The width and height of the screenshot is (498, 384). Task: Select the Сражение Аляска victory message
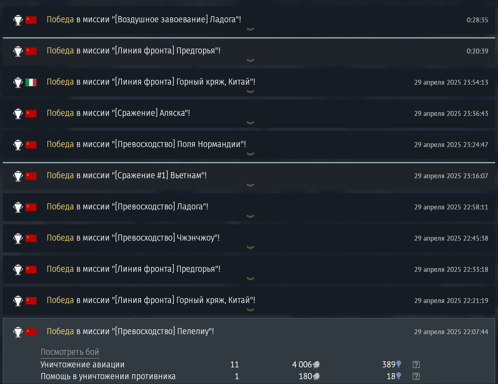(118, 113)
